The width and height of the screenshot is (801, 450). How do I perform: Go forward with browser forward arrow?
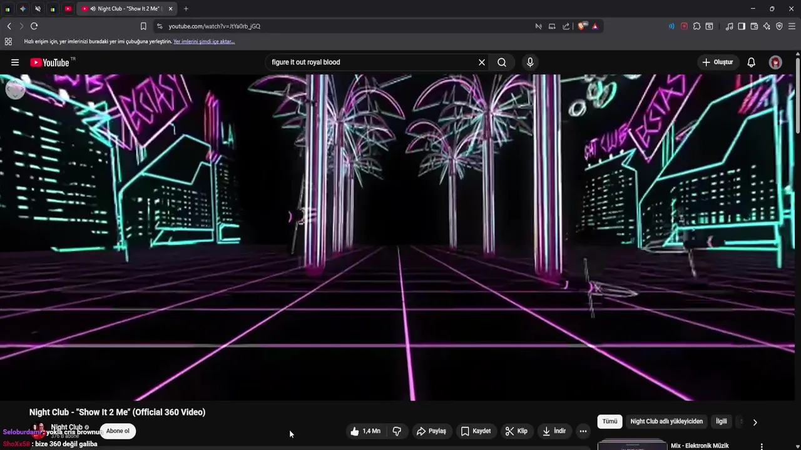(x=21, y=26)
